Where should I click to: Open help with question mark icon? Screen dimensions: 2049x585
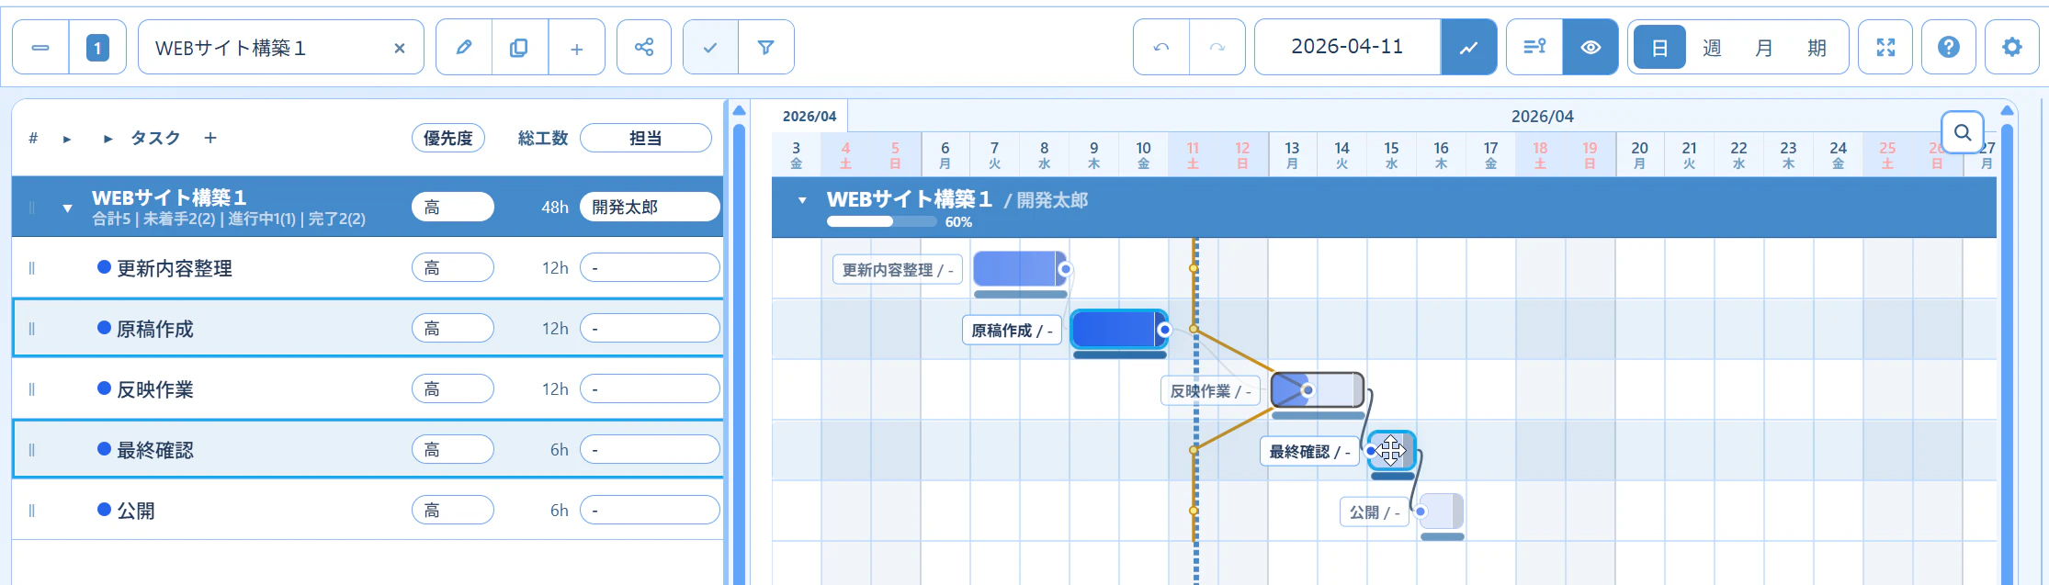(1949, 48)
